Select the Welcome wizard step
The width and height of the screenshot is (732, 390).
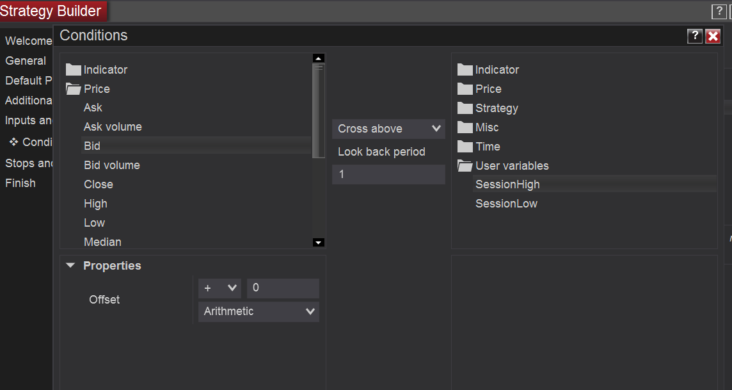pos(28,41)
